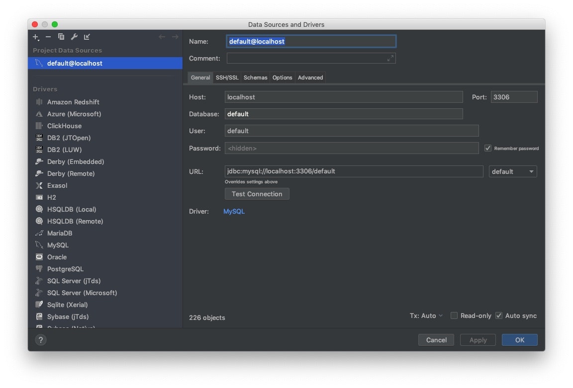Select the HSQLDB (Remote) driver icon
This screenshot has width=573, height=388.
pos(39,221)
